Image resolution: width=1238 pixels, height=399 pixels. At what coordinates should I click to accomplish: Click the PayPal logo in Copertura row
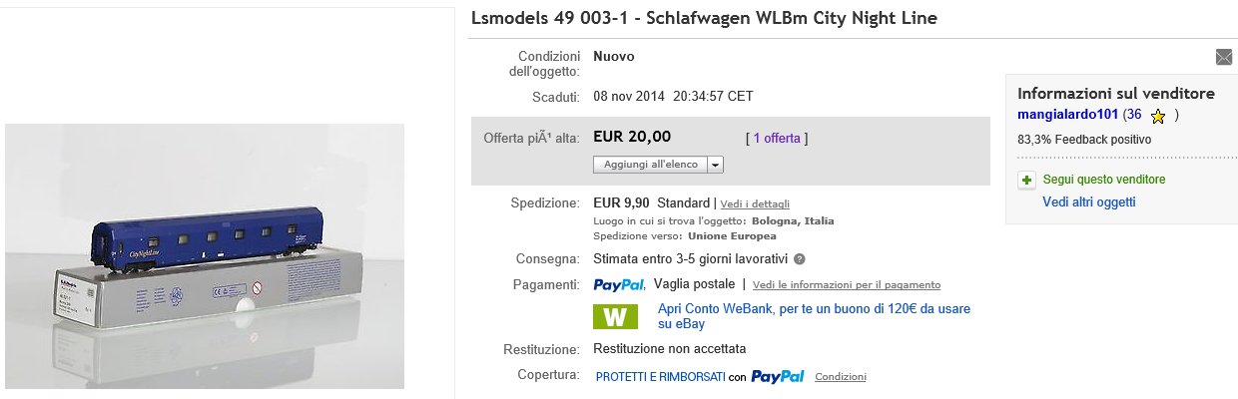[777, 377]
